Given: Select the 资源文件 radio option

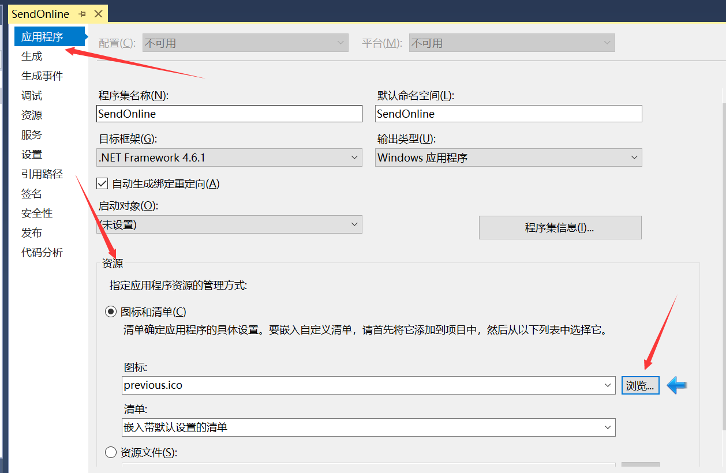Looking at the screenshot, I should (110, 452).
